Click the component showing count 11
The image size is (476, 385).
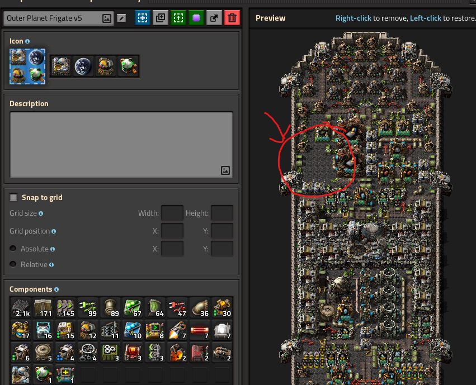click(110, 330)
